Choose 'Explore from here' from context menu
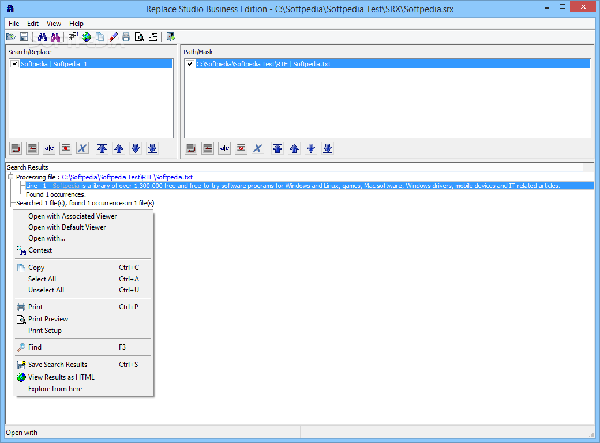600x443 pixels. [83, 389]
